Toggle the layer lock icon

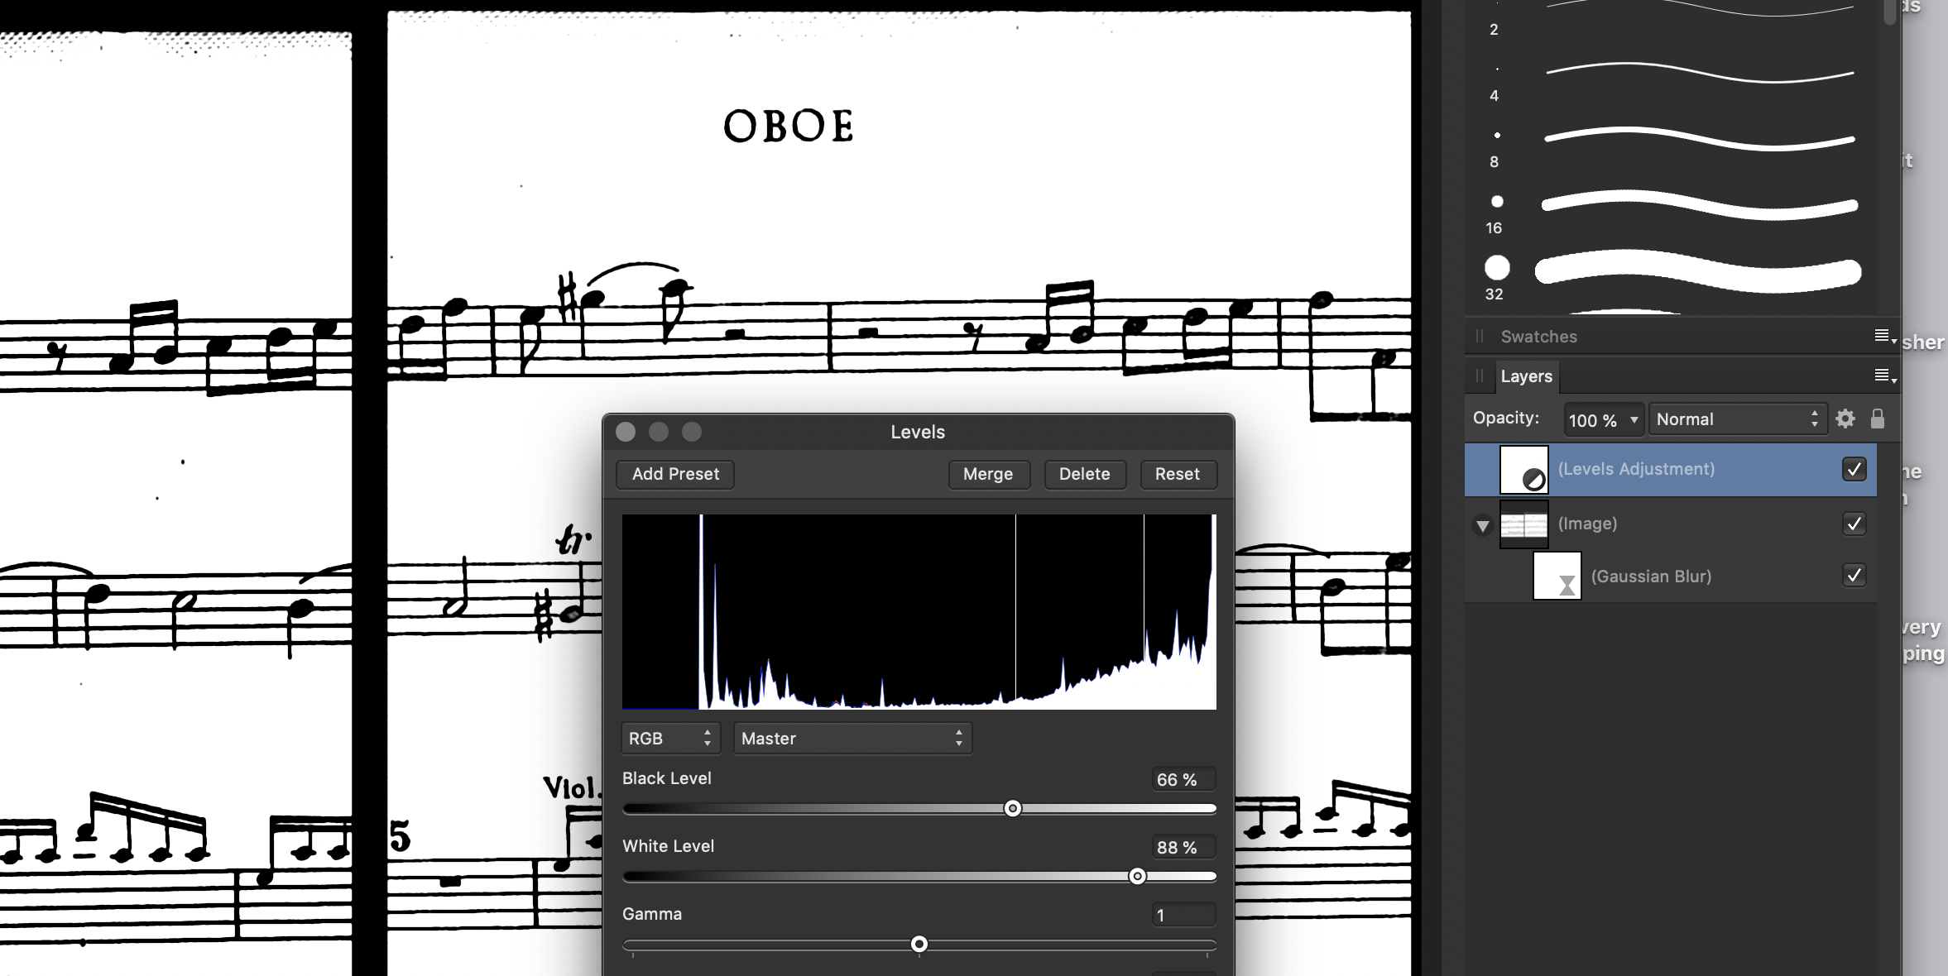coord(1878,419)
